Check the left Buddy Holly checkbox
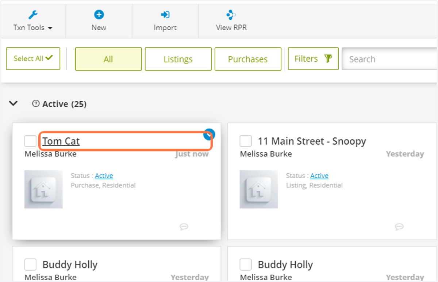 click(30, 264)
